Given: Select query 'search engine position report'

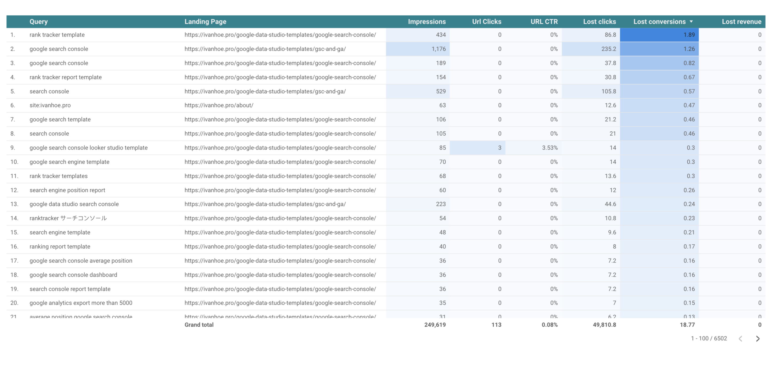Looking at the screenshot, I should click(67, 190).
